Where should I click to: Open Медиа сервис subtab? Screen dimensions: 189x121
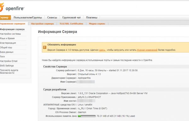(97, 24)
